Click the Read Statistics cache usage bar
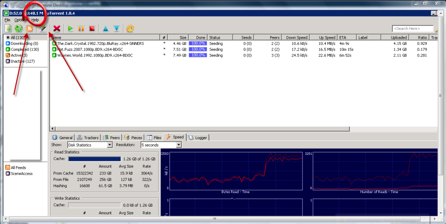Image resolution: width=446 pixels, height=224 pixels. click(x=95, y=159)
